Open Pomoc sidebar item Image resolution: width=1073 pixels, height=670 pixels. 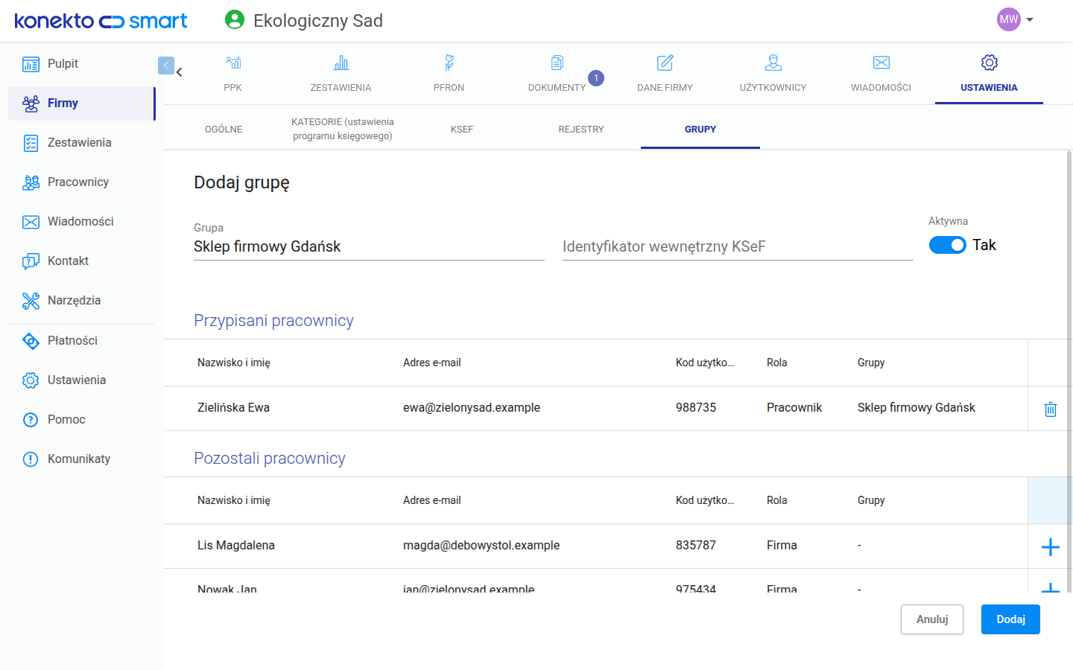tap(82, 420)
